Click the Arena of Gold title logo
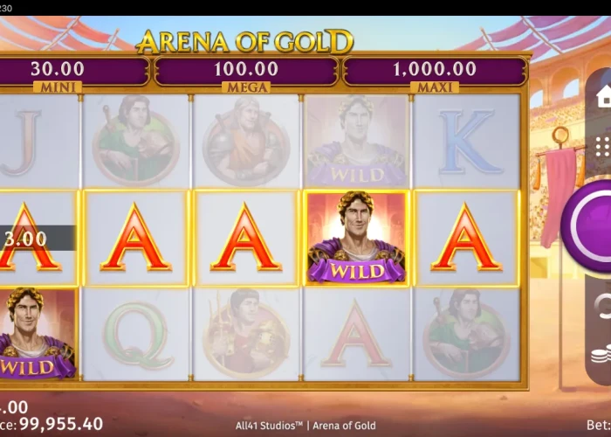 click(244, 41)
